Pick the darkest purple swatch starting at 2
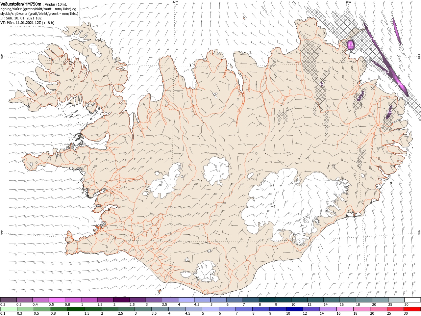This screenshot has width=421, height=316. [x=121, y=300]
